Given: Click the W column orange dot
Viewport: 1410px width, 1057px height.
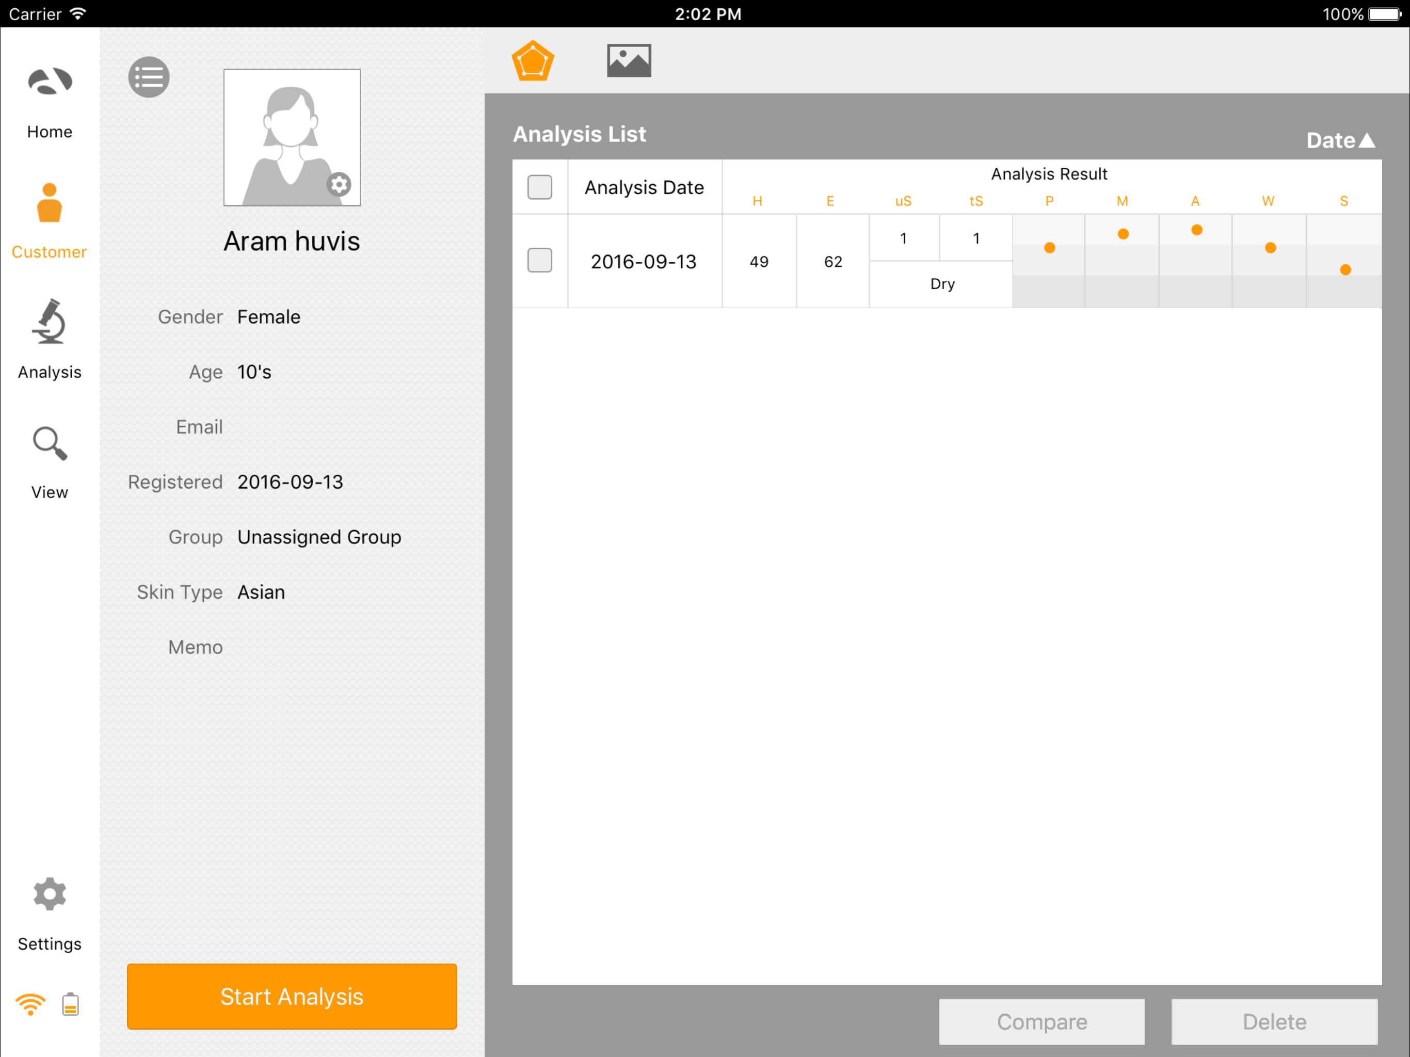Looking at the screenshot, I should [x=1270, y=248].
